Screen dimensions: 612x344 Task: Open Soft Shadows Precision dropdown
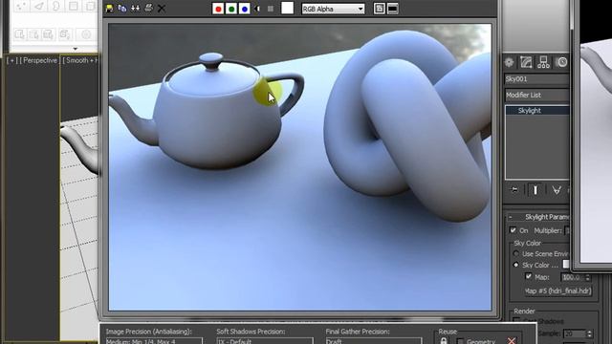click(x=265, y=341)
